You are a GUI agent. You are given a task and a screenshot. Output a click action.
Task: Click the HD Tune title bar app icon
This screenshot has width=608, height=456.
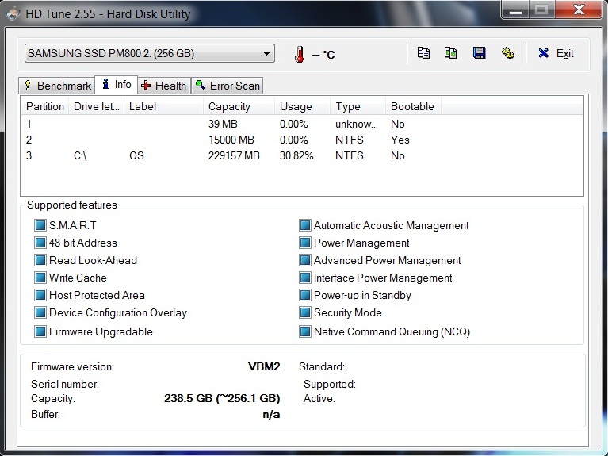click(x=13, y=14)
